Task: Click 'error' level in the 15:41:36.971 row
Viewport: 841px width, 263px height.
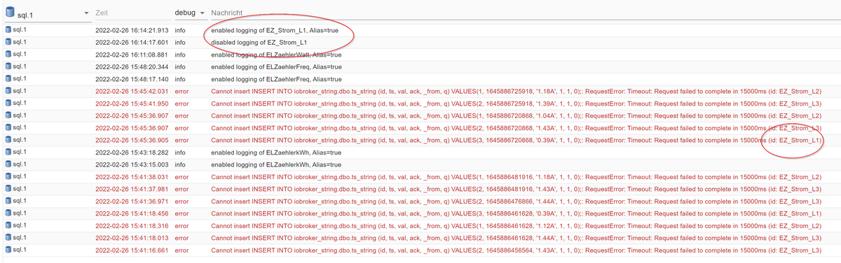Action: [x=182, y=201]
